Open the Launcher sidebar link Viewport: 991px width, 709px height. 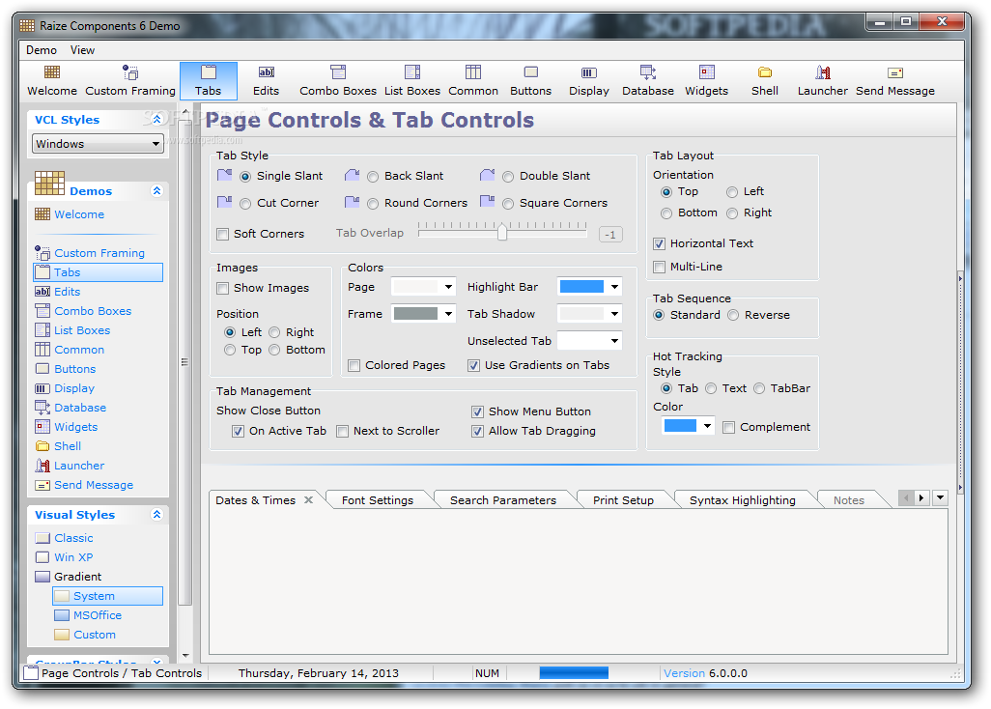pos(79,466)
